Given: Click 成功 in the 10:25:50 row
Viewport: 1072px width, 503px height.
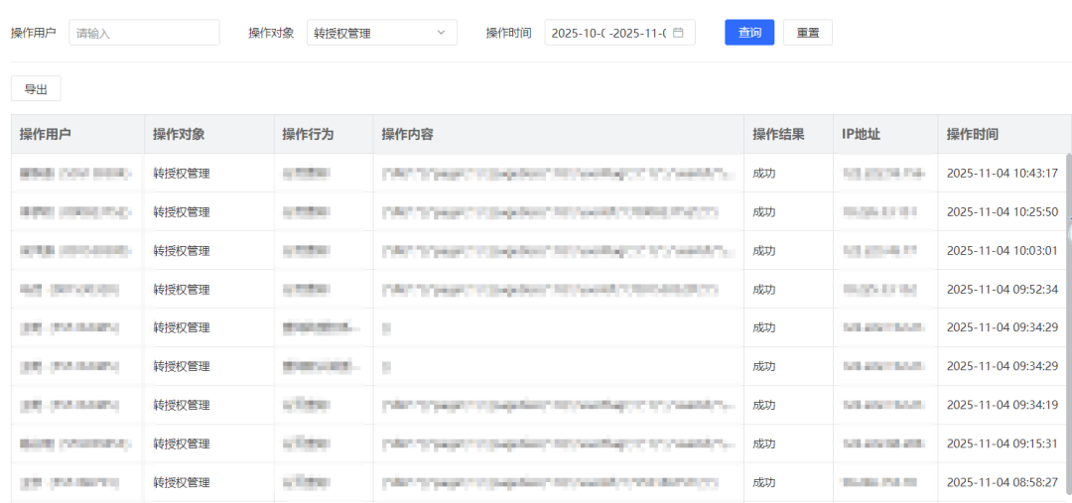Looking at the screenshot, I should [x=764, y=212].
